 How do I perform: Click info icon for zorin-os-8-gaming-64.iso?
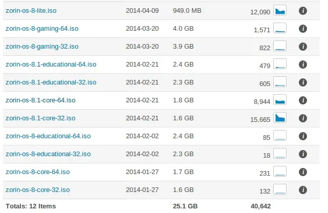(x=302, y=29)
